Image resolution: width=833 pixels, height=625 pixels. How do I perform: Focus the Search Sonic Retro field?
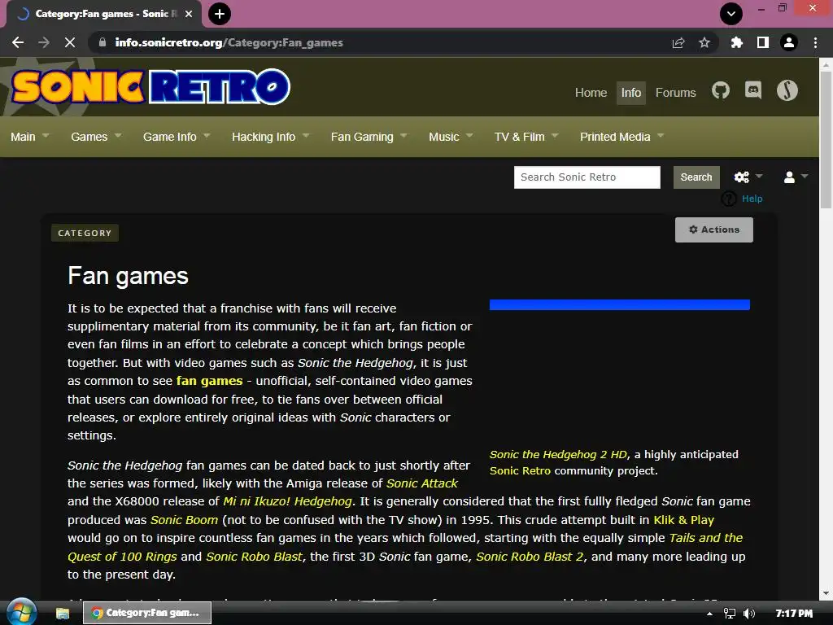point(587,177)
